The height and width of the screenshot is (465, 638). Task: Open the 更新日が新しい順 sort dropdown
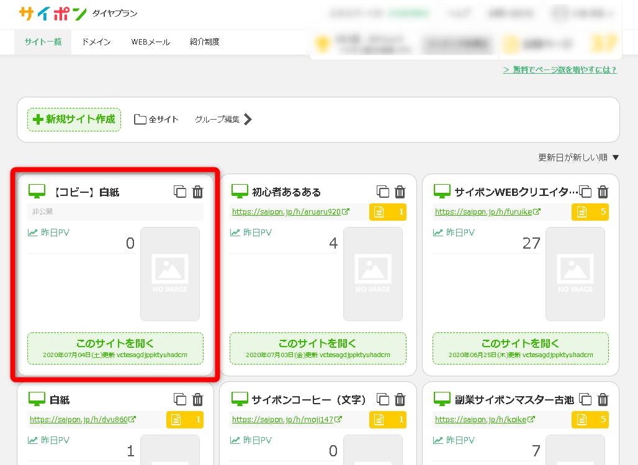click(578, 158)
